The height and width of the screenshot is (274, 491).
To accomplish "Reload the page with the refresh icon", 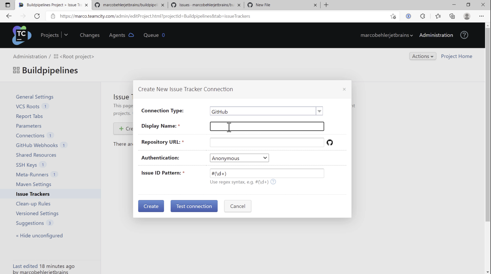I will [x=37, y=16].
